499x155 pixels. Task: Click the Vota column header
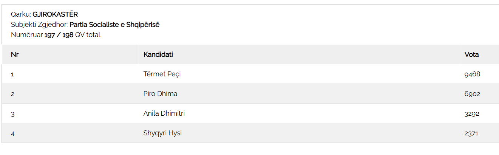(x=471, y=54)
